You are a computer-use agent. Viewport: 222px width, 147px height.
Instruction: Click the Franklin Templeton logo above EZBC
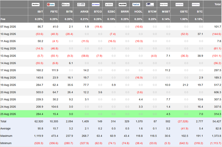coord(109,5)
